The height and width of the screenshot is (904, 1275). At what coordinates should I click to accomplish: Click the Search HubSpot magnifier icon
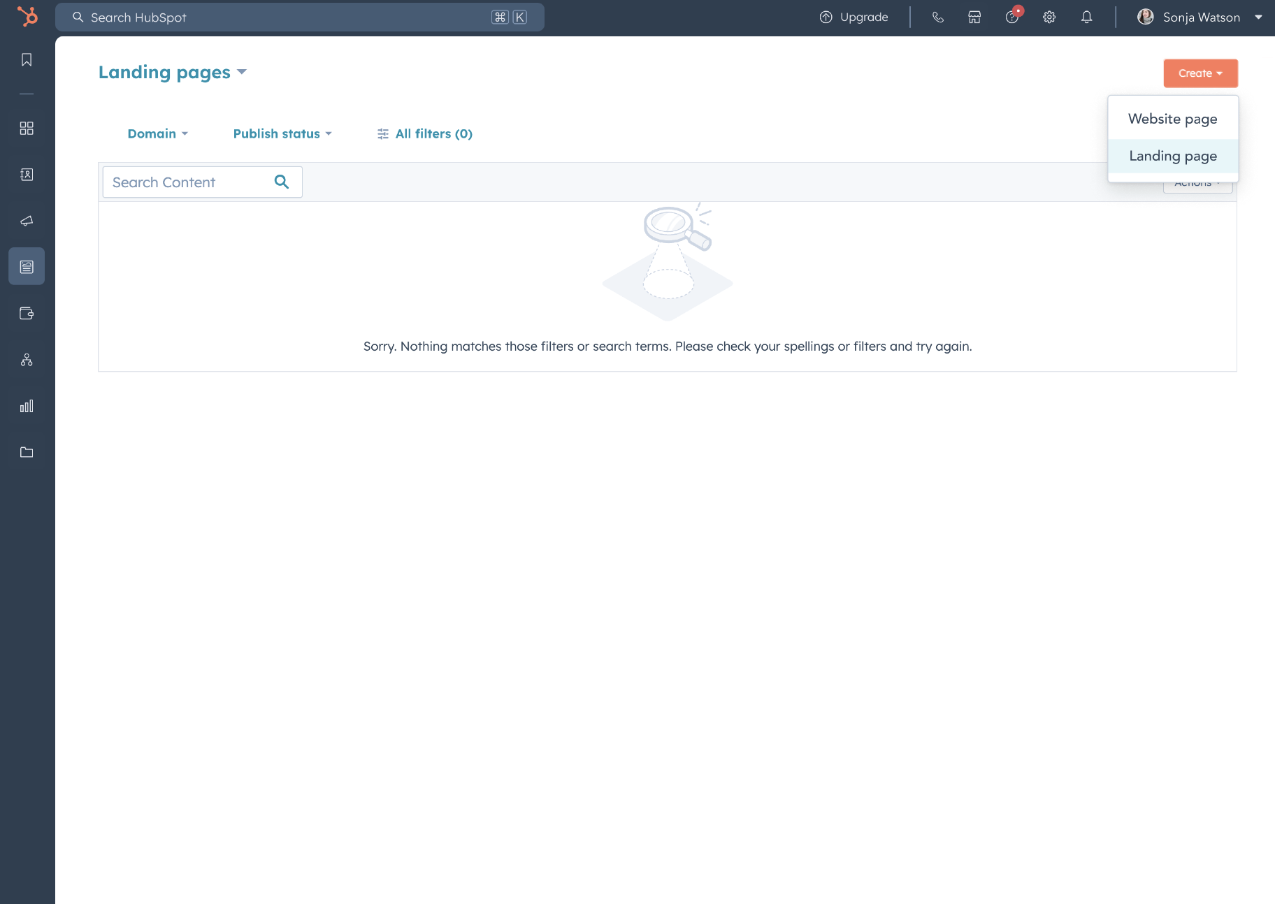78,17
